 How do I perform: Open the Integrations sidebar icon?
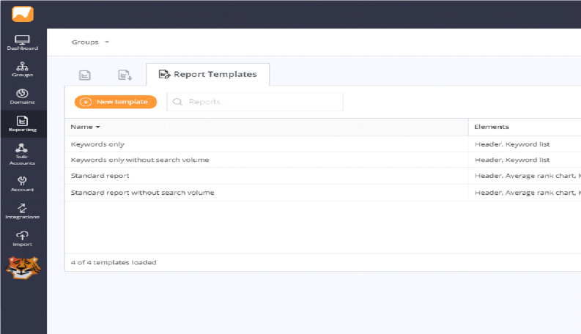22,211
